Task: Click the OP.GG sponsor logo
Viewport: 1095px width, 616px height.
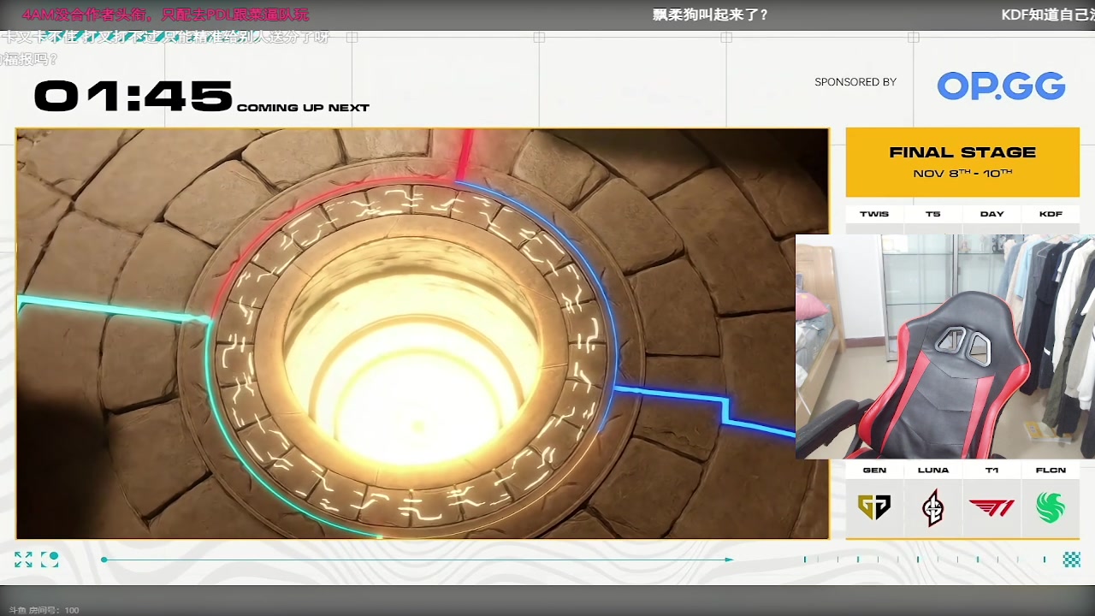Action: coord(1001,86)
